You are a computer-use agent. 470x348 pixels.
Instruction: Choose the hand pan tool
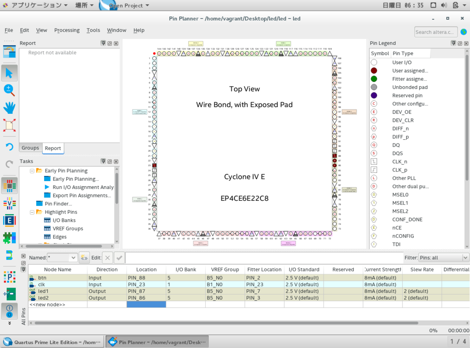click(9, 107)
